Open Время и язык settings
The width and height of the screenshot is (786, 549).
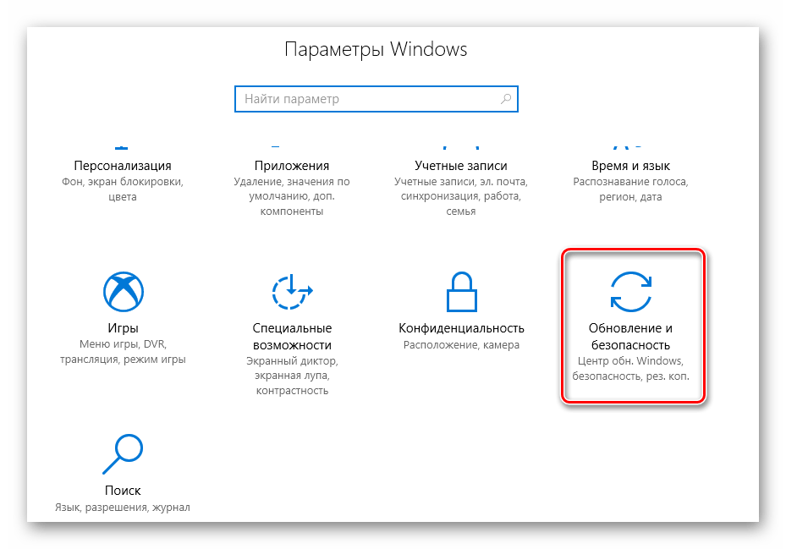[x=630, y=166]
